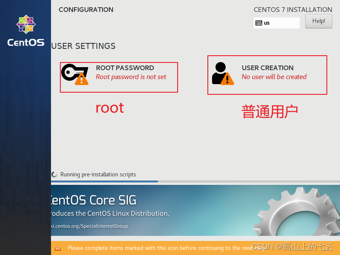Click the installation progress bar

[195, 181]
